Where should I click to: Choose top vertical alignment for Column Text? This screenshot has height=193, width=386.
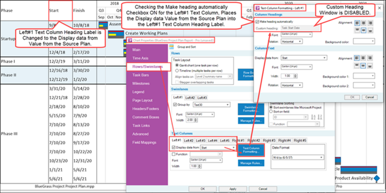click(357, 65)
